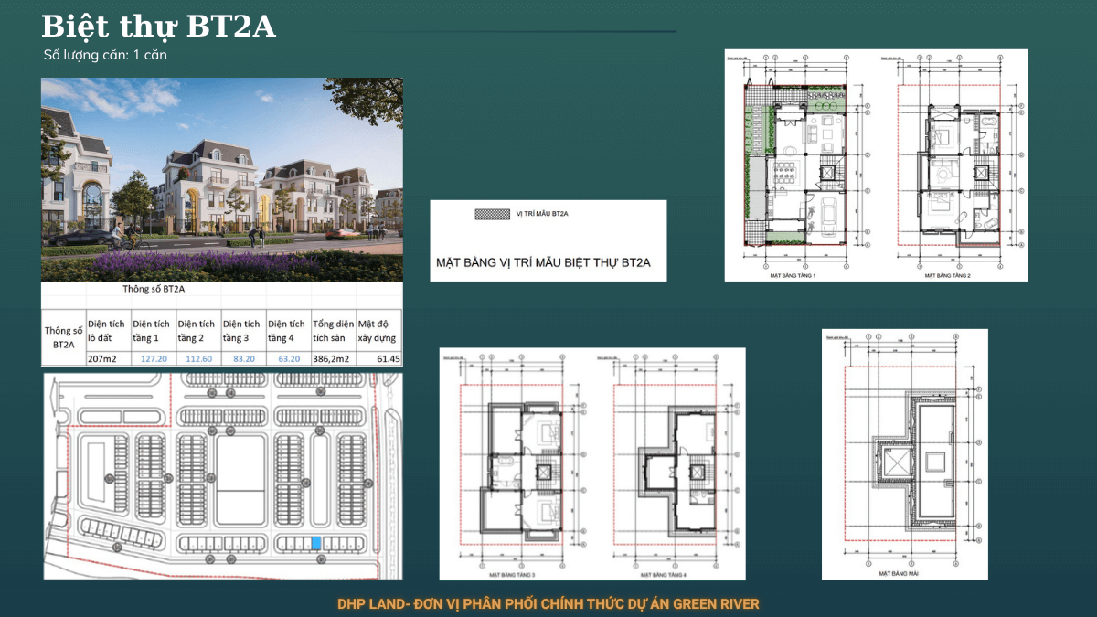Screen dimensions: 1097x617
Task: Select the 127.20 floor 1 area value
Action: point(153,359)
